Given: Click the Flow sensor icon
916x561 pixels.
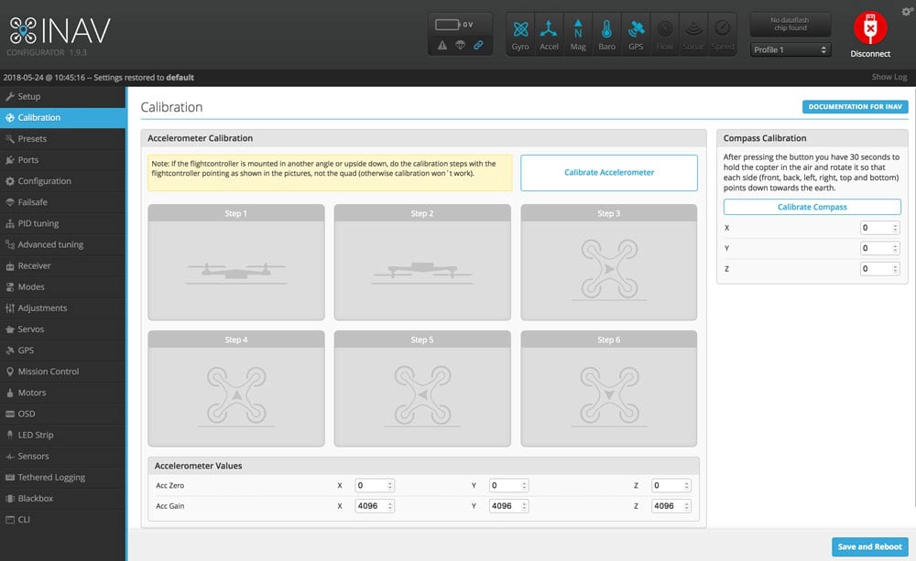Looking at the screenshot, I should click(664, 35).
